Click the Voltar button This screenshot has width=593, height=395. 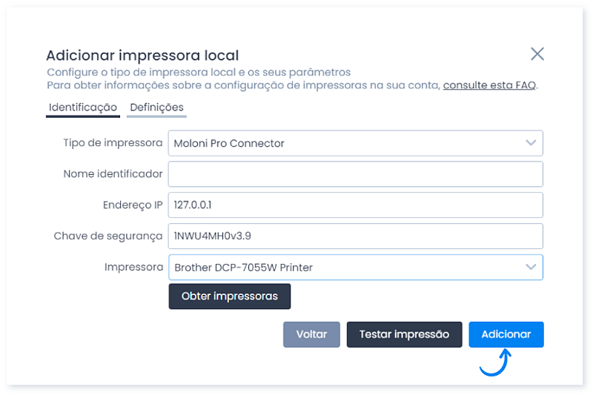tap(311, 334)
